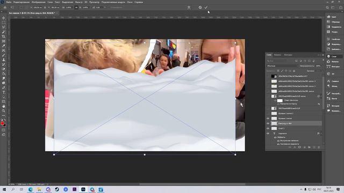Image resolution: width=344 pixels, height=193 pixels.
Task: Select the Eraser tool
Action: click(x=4, y=69)
